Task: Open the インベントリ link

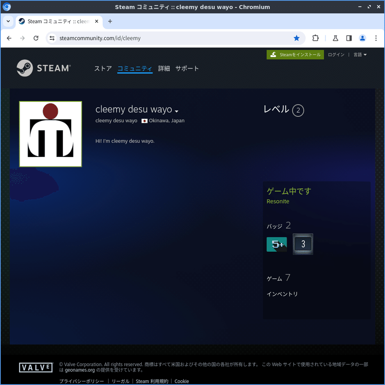Action: (282, 294)
